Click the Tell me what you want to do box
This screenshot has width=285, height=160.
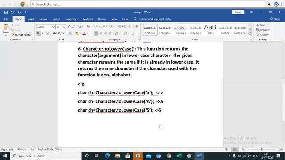coord(155,19)
